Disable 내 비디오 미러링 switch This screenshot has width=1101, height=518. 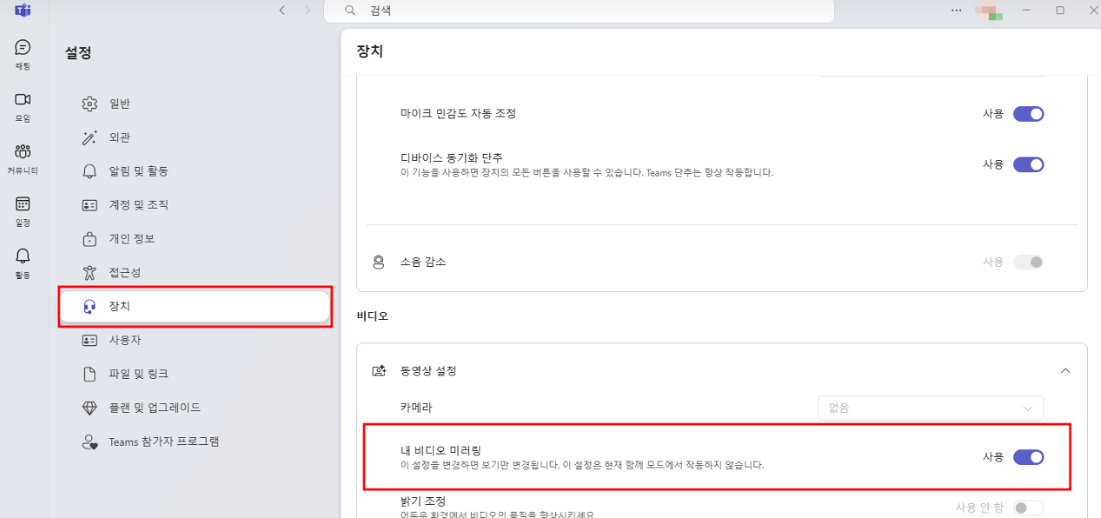1028,457
